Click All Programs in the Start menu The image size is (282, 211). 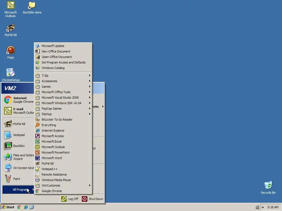click(18, 190)
